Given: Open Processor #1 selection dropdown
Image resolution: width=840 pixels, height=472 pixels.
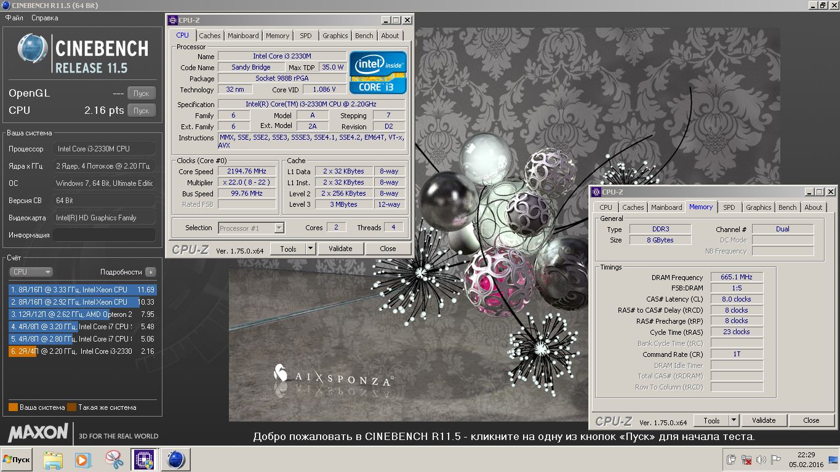Looking at the screenshot, I should click(251, 228).
